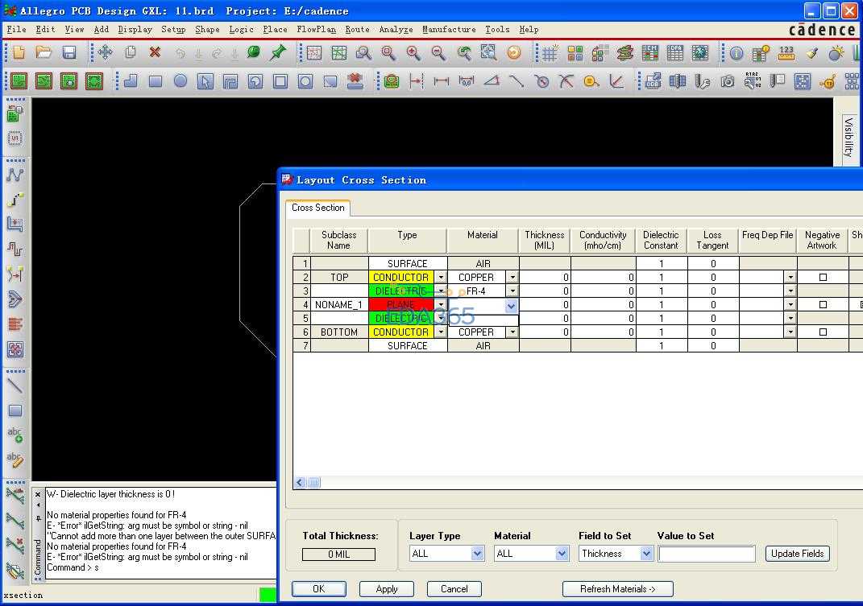863x606 pixels.
Task: Click the Update Fields button
Action: coord(797,554)
